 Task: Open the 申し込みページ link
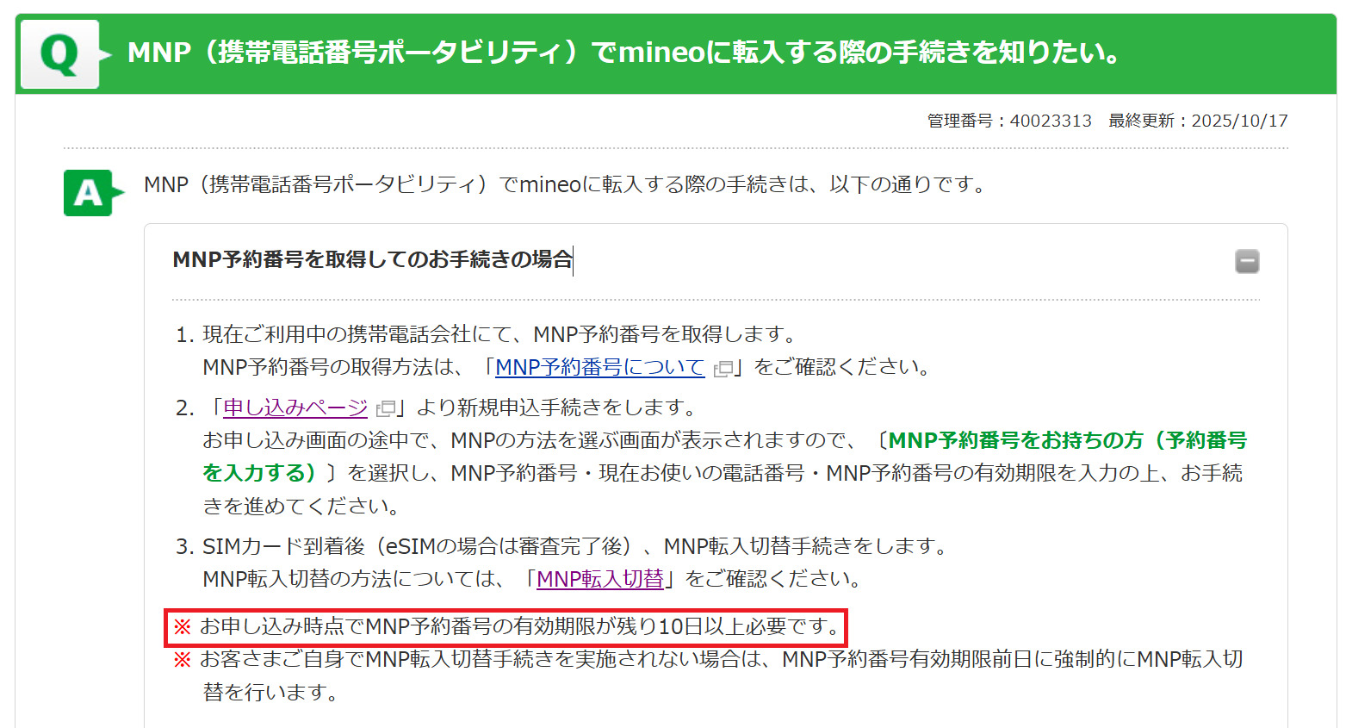click(295, 408)
